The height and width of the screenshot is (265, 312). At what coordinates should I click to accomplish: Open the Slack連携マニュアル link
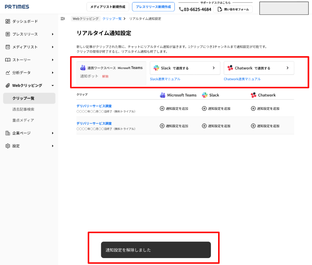165,79
